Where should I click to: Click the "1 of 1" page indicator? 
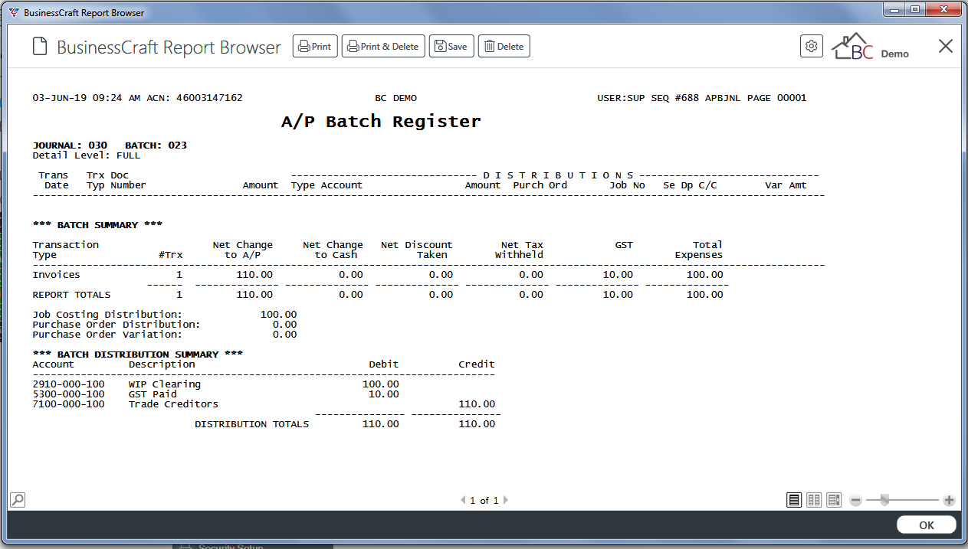point(484,501)
